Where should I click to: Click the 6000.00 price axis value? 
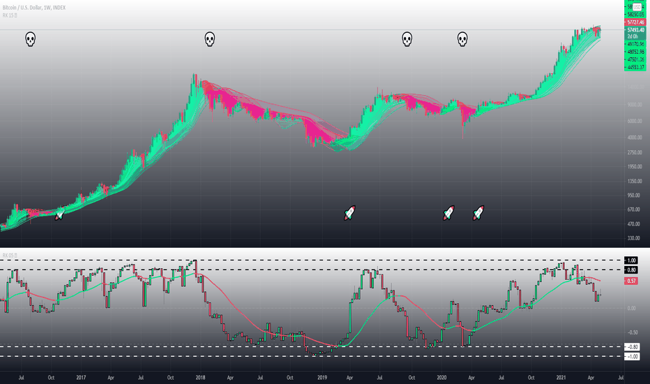coord(634,121)
